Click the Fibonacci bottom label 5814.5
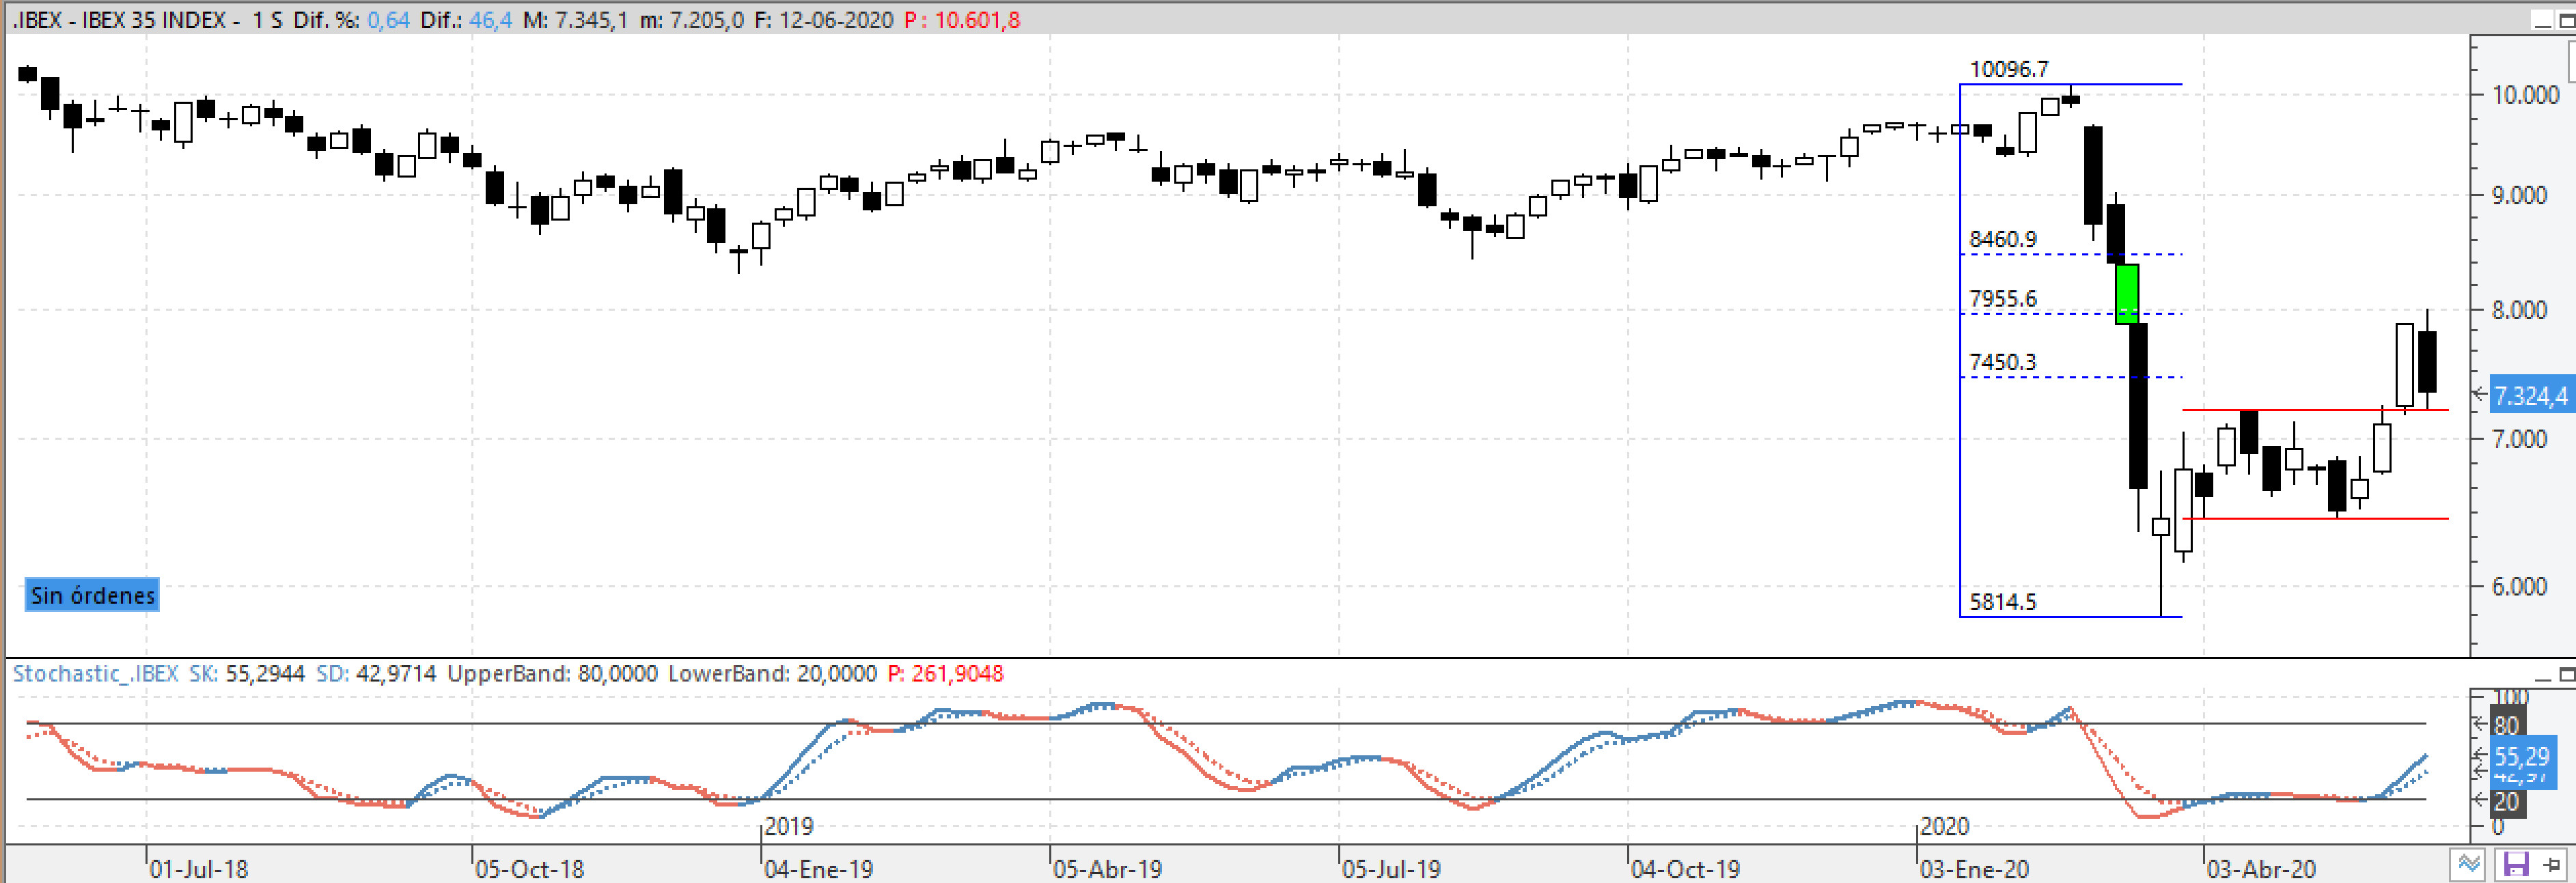The image size is (2576, 883). 2002,601
